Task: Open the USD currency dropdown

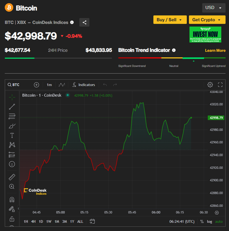Action: coord(214,8)
